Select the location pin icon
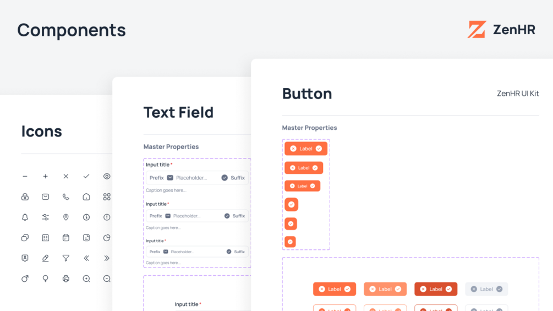Image resolution: width=553 pixels, height=311 pixels. (x=66, y=217)
